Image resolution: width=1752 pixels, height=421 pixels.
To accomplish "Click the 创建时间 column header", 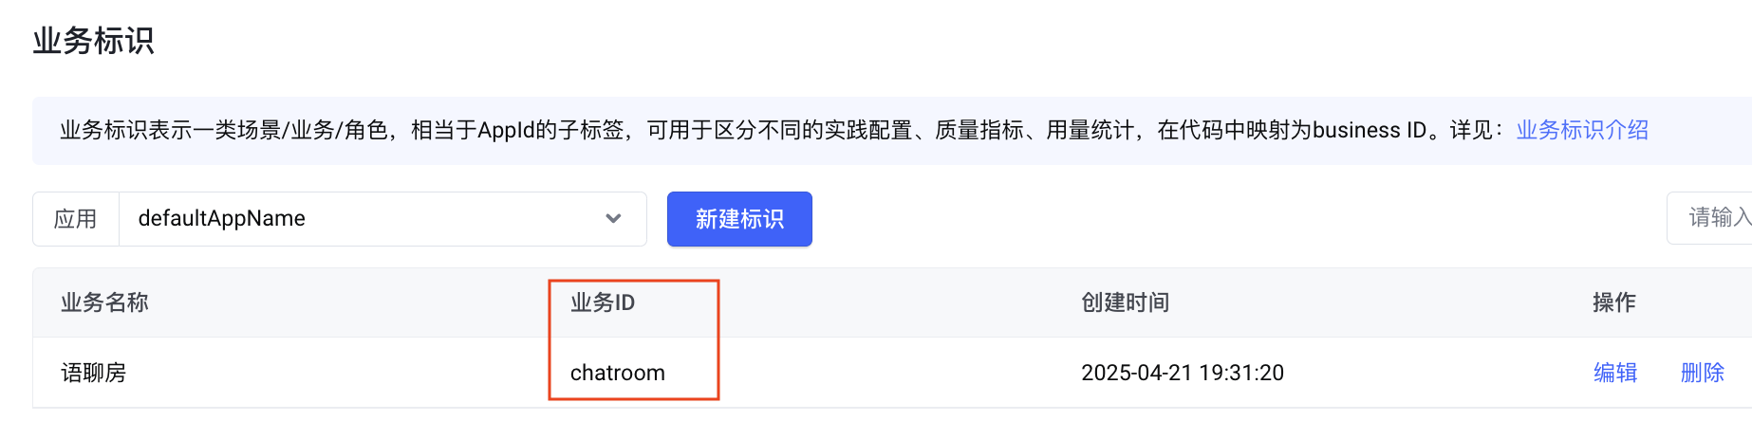I will [1125, 302].
